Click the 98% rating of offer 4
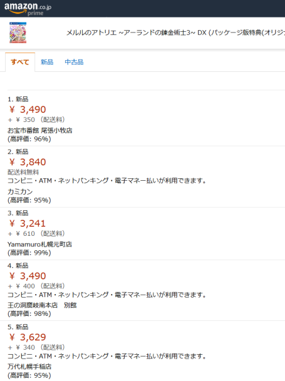Viewport: 285px width, 381px height. click(29, 313)
